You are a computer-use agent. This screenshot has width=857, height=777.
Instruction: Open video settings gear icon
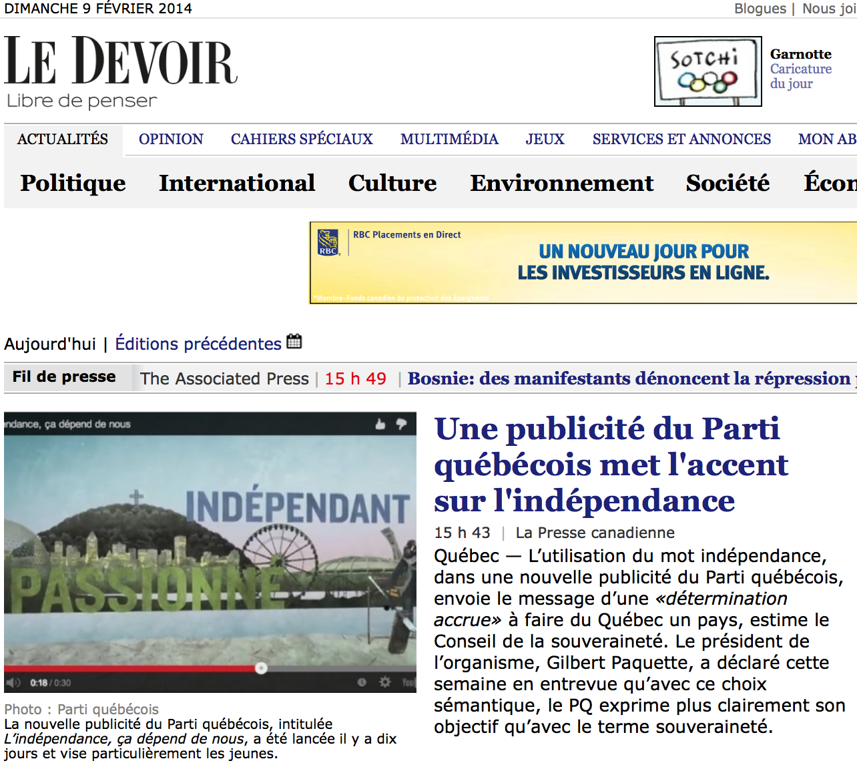[385, 682]
